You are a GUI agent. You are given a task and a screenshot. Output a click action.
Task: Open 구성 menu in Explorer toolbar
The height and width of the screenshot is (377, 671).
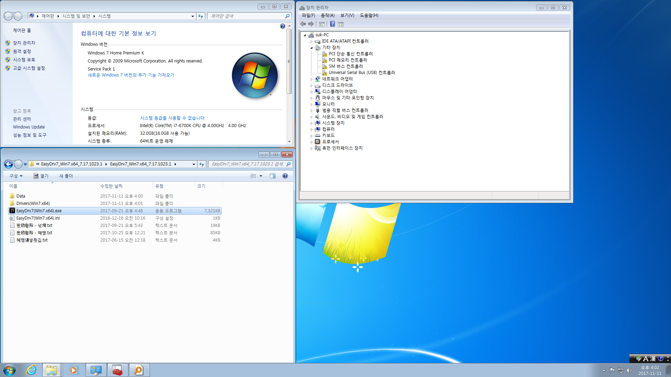click(16, 176)
